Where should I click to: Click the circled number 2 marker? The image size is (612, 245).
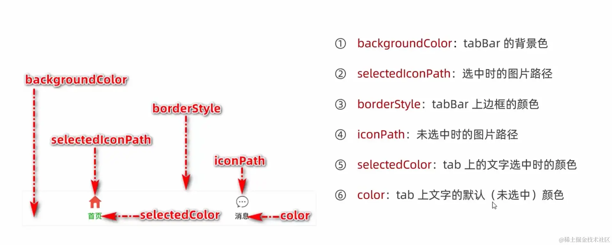pos(340,74)
